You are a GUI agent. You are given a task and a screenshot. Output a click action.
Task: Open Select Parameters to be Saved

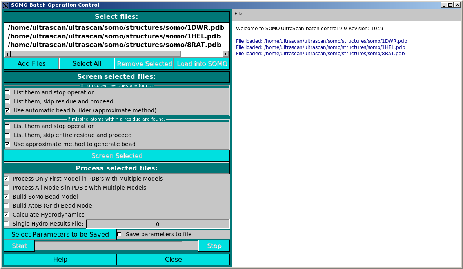59,234
